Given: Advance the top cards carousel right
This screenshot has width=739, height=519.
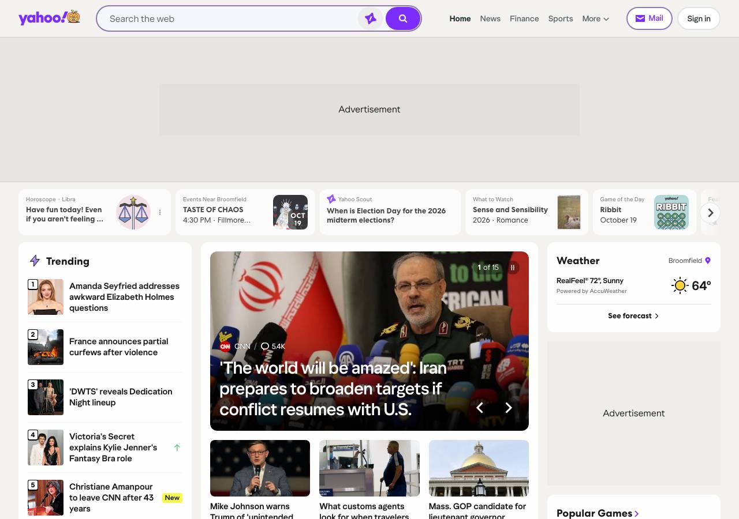Looking at the screenshot, I should click(x=710, y=213).
